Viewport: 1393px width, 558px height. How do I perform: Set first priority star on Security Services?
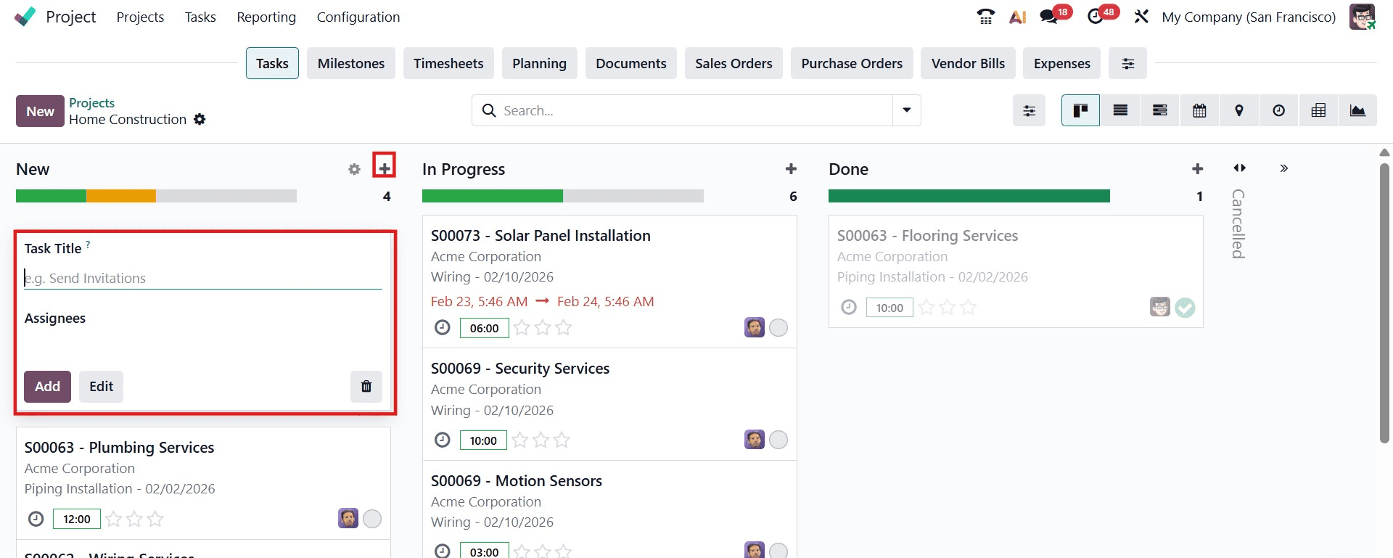pyautogui.click(x=519, y=440)
